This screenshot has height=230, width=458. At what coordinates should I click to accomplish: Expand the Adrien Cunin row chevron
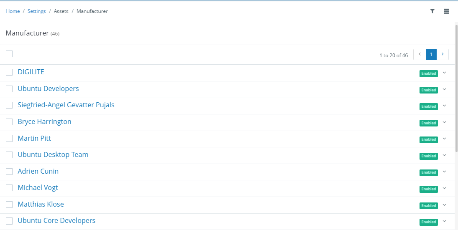(445, 172)
